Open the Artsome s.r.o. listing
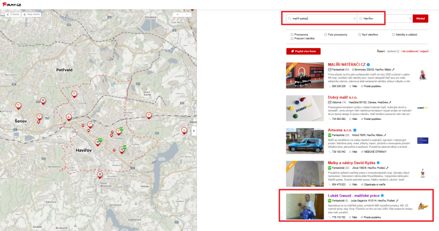This screenshot has width=439, height=231. 340,130
